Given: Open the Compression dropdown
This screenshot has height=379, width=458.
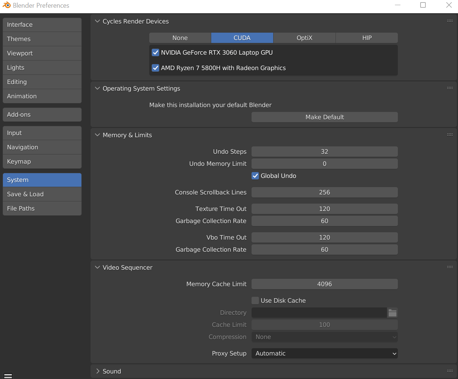Looking at the screenshot, I should pos(325,337).
